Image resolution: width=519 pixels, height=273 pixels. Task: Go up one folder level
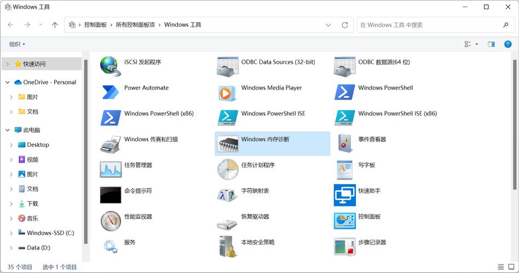55,25
